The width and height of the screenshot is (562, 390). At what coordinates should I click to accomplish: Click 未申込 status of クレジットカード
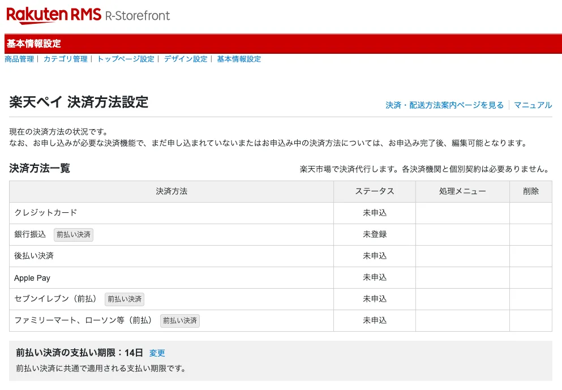(x=375, y=213)
